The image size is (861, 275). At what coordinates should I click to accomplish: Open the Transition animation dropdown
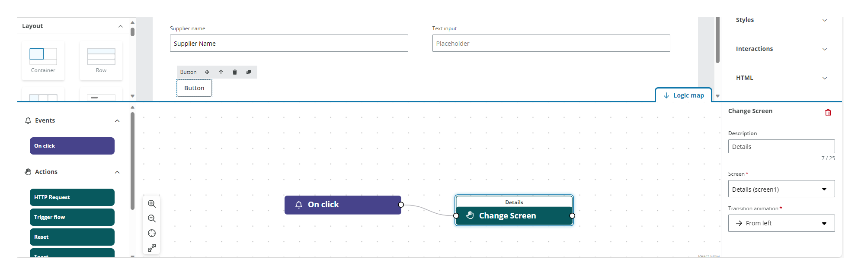[781, 223]
